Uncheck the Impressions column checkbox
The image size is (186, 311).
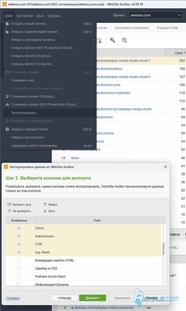(x=19, y=236)
